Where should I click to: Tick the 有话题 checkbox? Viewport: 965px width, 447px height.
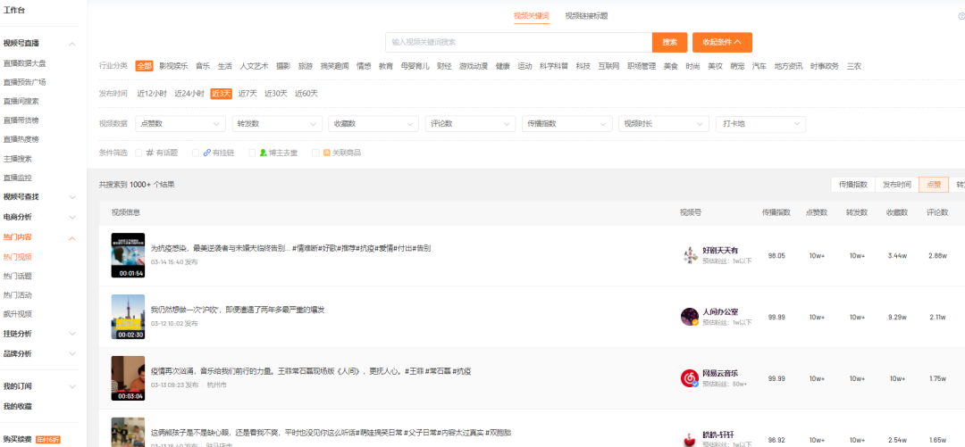pos(138,153)
